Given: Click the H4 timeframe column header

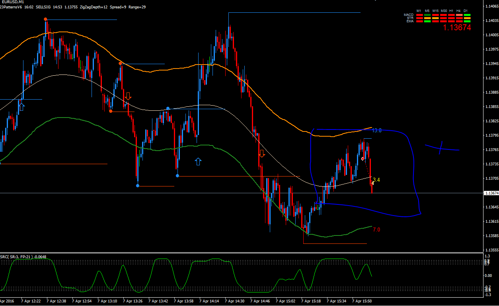Looking at the screenshot, I should click(x=458, y=11).
